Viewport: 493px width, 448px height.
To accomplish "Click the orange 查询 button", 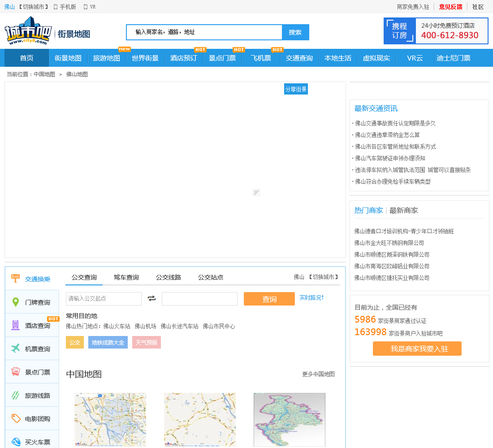I will (x=269, y=299).
